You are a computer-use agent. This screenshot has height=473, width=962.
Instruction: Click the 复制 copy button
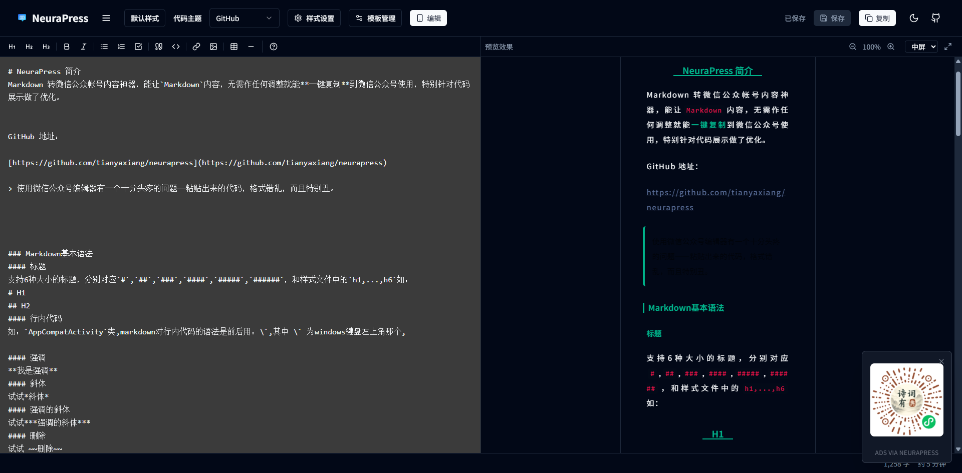click(877, 18)
